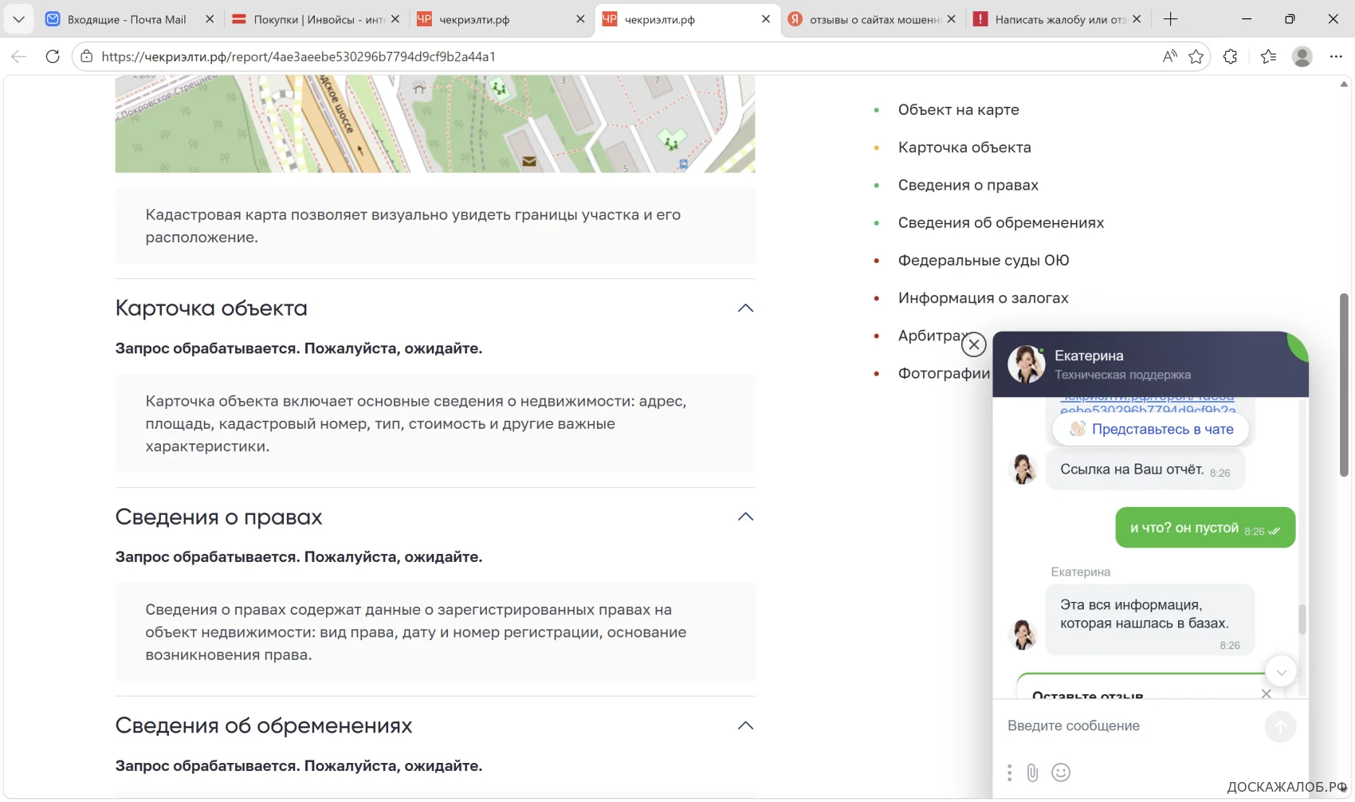Add page to favorites star icon

point(1196,57)
